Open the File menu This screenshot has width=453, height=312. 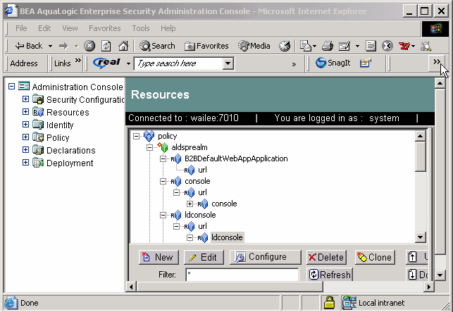coord(21,28)
